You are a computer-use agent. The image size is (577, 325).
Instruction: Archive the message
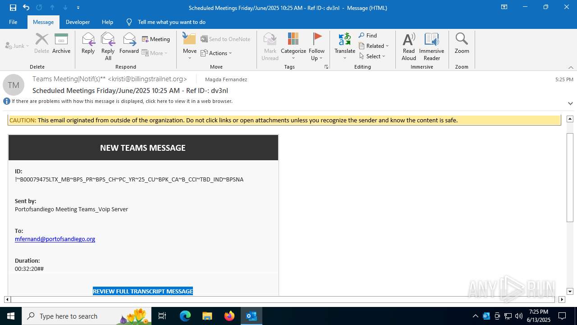61,43
